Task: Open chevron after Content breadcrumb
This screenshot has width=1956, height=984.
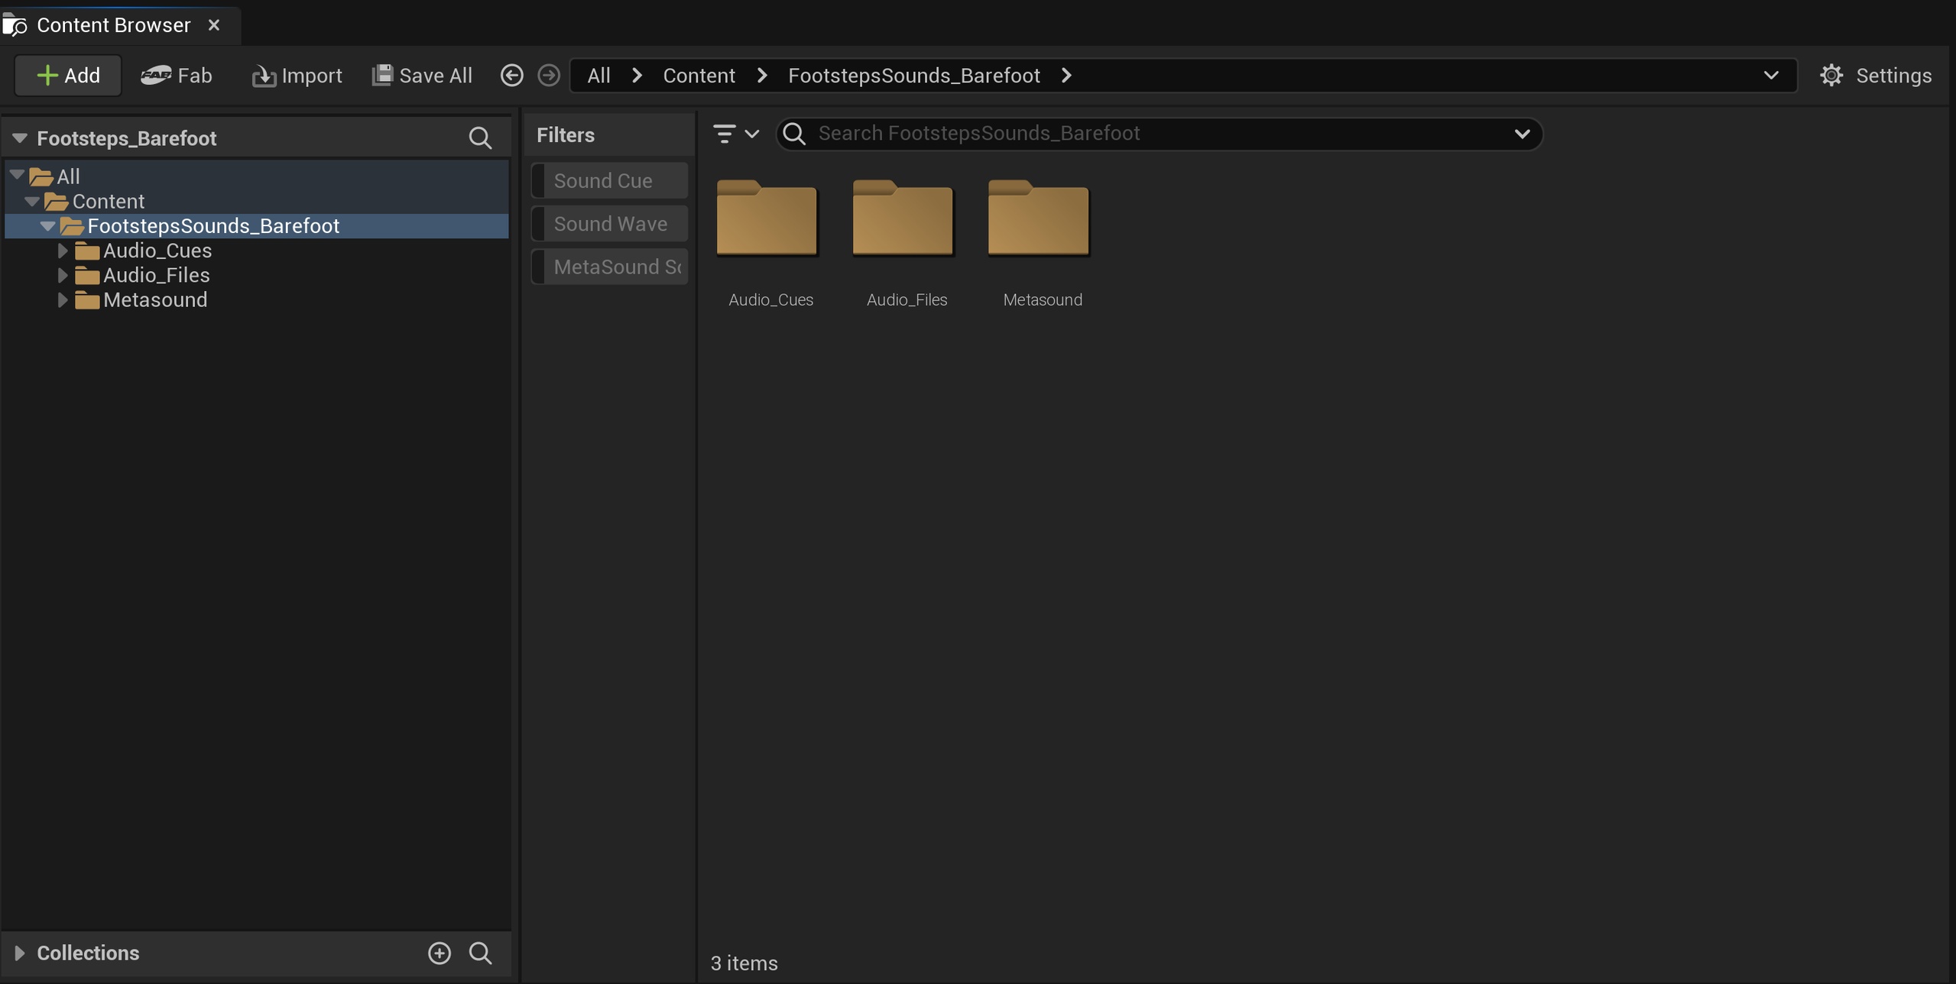Action: [x=762, y=76]
